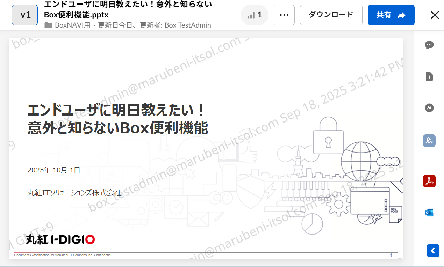Click the pptx file name title

coord(128,10)
